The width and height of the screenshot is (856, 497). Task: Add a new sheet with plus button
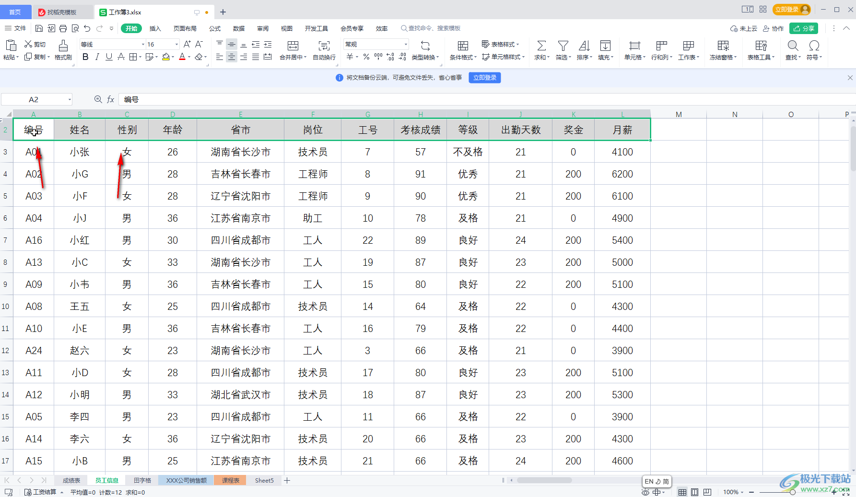(x=287, y=480)
